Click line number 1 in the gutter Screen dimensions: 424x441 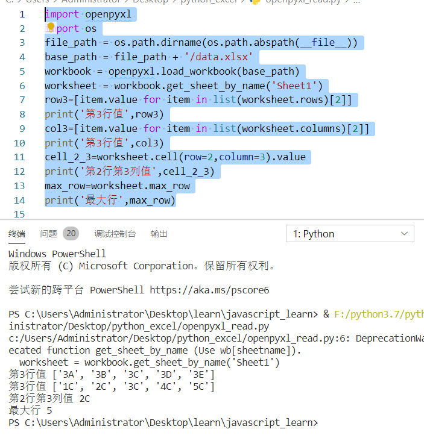(x=22, y=14)
